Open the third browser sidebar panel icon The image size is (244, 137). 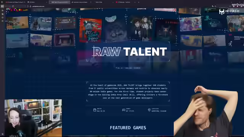pyautogui.click(x=2, y=18)
